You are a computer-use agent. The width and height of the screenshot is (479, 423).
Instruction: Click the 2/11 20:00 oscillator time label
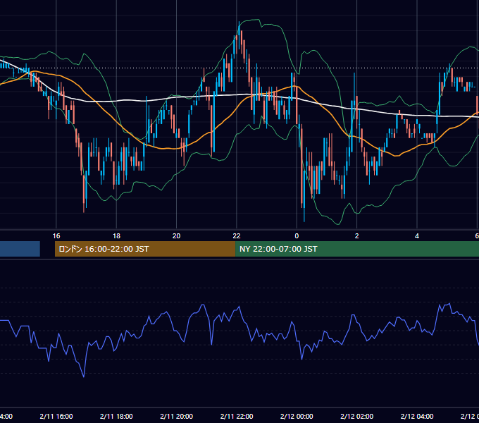coord(176,416)
